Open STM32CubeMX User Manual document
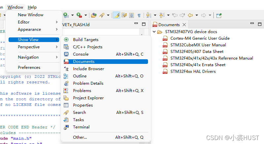Image resolution: width=264 pixels, height=144 pixels. (x=198, y=45)
